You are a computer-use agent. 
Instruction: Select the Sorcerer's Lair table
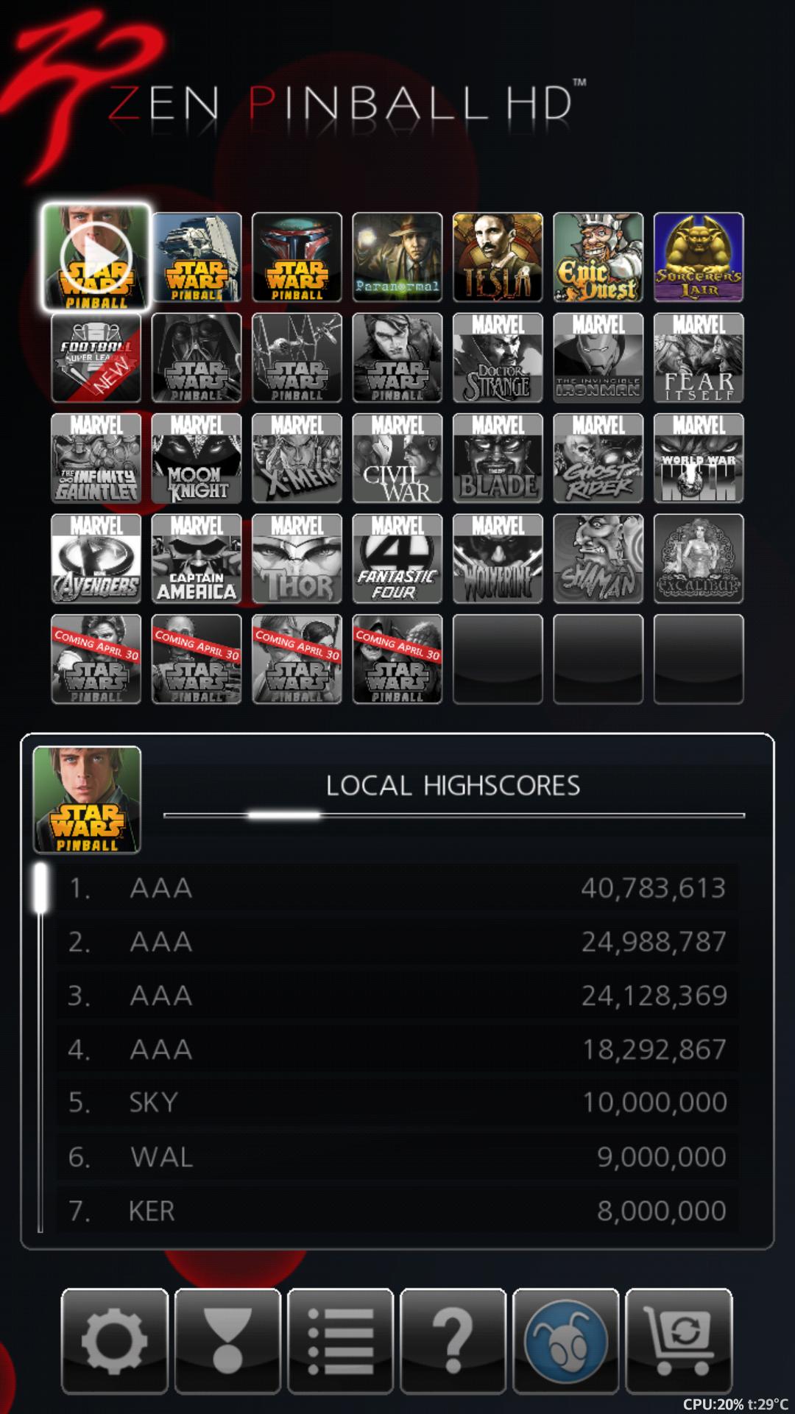point(699,257)
